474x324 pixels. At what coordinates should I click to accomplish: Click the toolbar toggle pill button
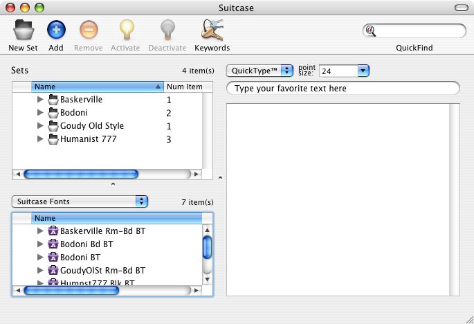click(462, 8)
